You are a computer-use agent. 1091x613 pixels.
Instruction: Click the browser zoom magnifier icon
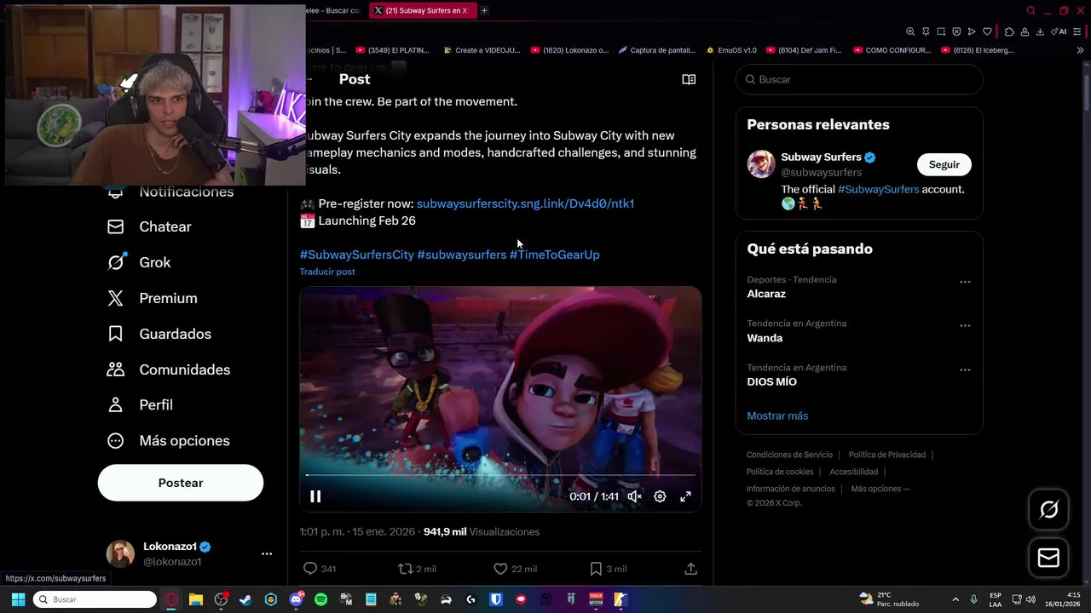point(910,32)
